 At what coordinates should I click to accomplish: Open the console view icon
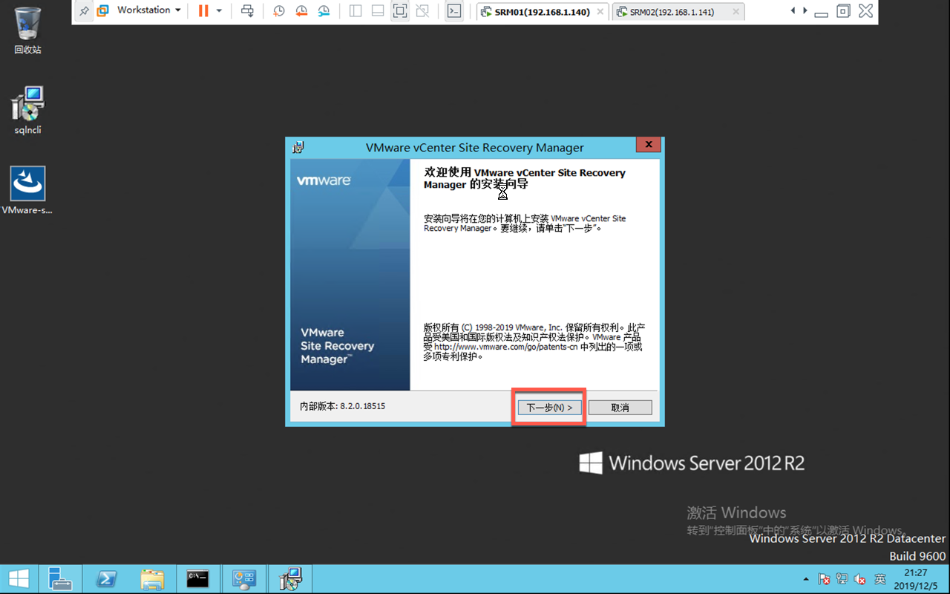454,11
